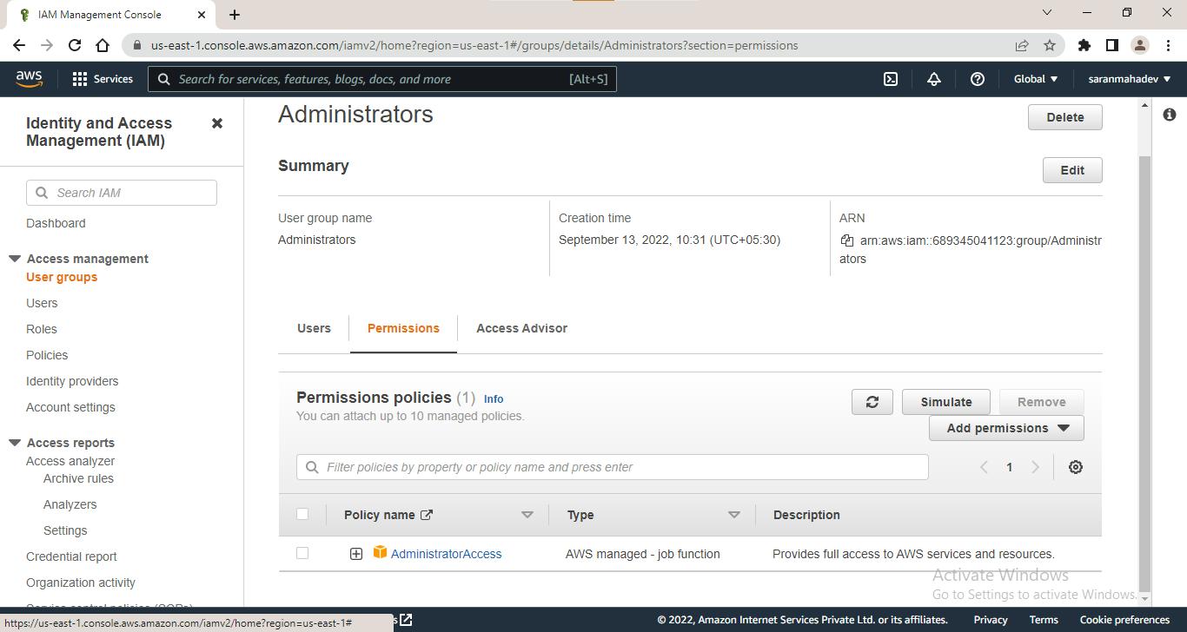Open the Permissions policies Info link
This screenshot has width=1187, height=632.
pyautogui.click(x=494, y=399)
